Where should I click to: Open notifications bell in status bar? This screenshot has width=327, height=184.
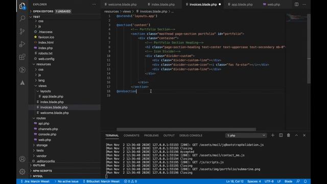(x=306, y=181)
